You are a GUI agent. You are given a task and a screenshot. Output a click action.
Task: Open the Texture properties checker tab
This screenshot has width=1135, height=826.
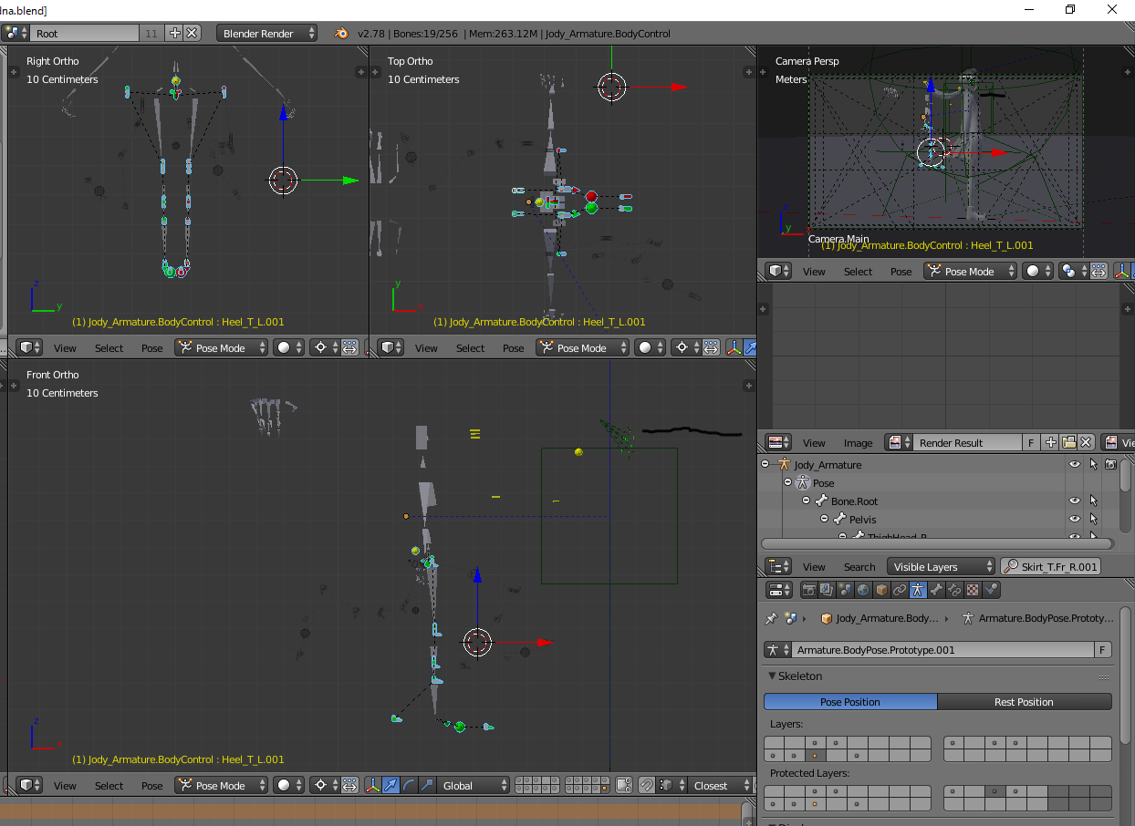pos(973,590)
